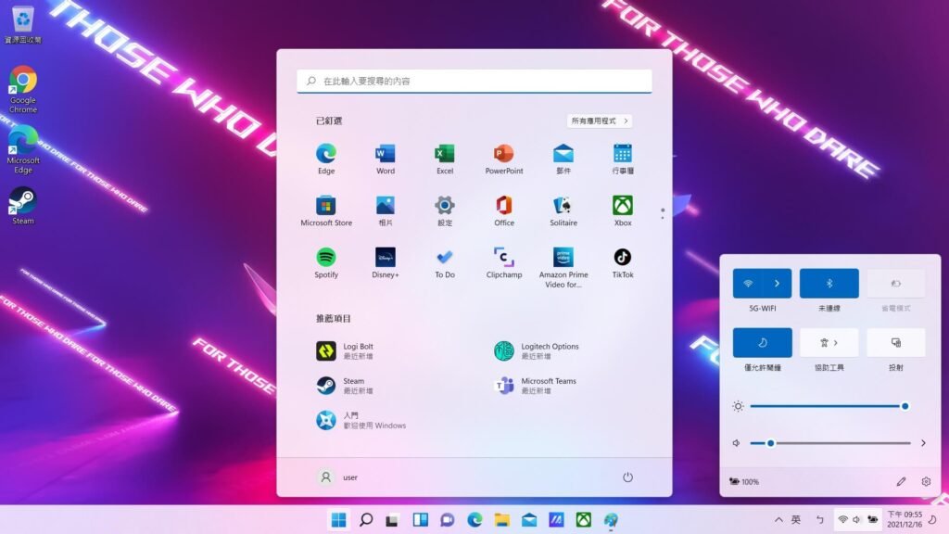The image size is (949, 534).
Task: Show hidden tray icons chevron
Action: click(778, 519)
